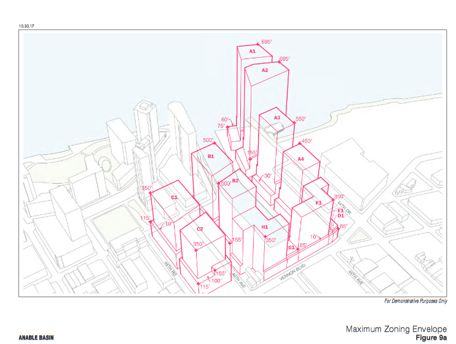Select the 450' height marker

pos(307,141)
